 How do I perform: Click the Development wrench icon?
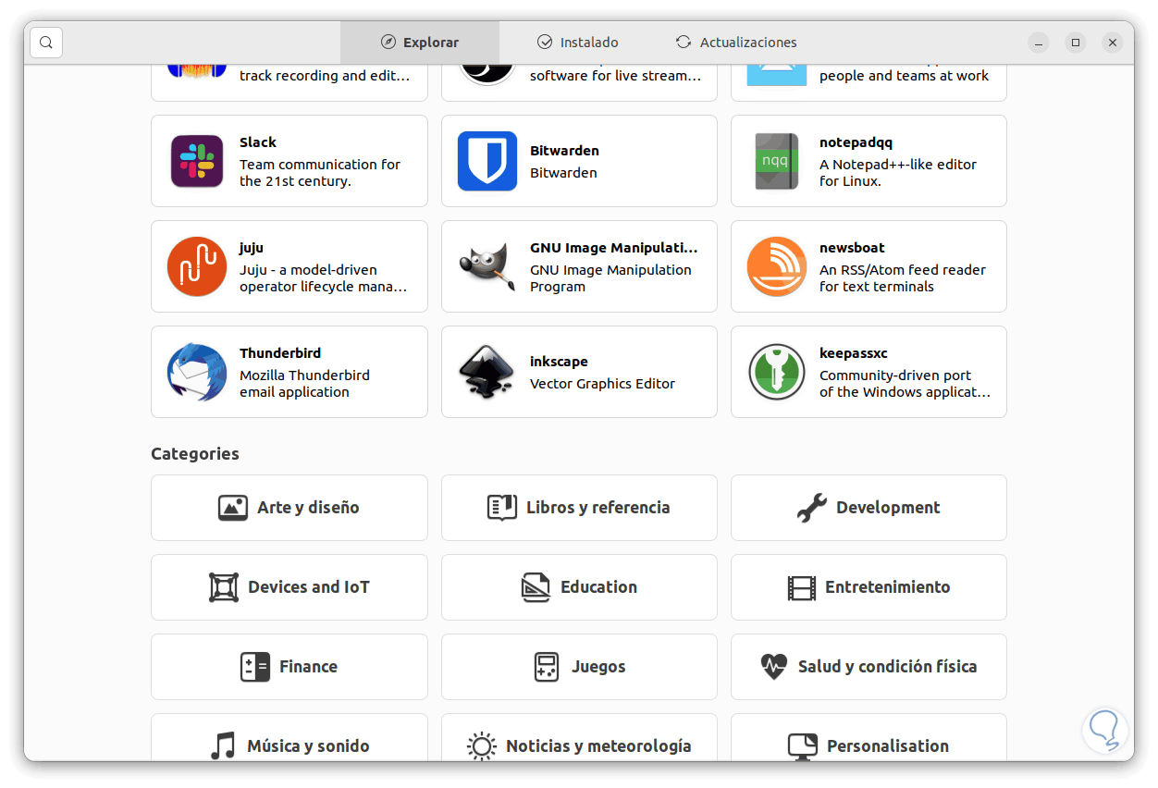[x=812, y=508]
